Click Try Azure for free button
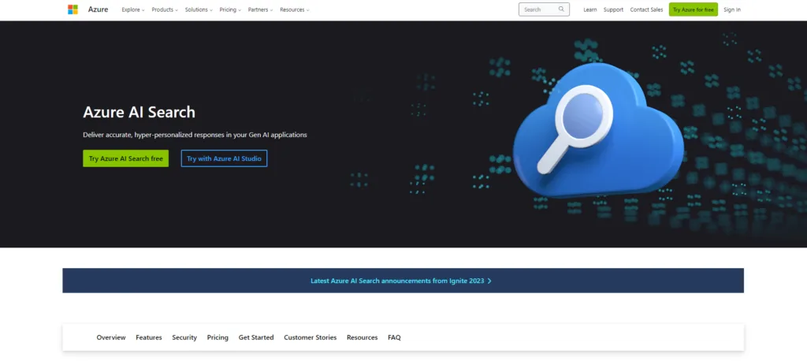 click(x=694, y=9)
